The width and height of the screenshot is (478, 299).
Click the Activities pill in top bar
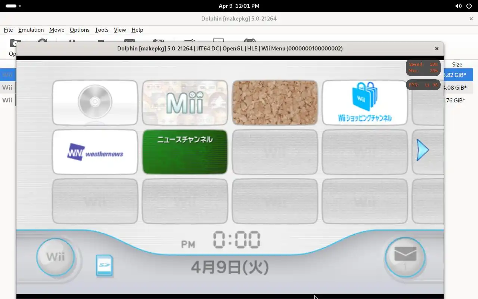(x=13, y=6)
